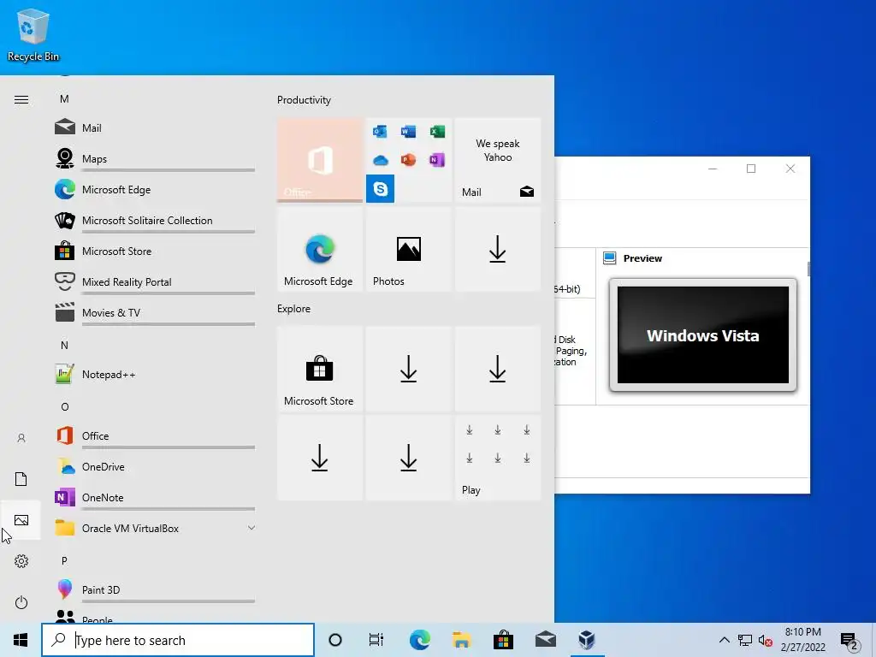Focus the taskbar search box
Screen dimensions: 876x657
click(178, 640)
